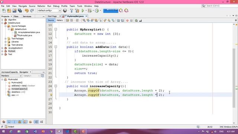Click the editor vertical scrollbar
The image size is (238, 134).
234,78
